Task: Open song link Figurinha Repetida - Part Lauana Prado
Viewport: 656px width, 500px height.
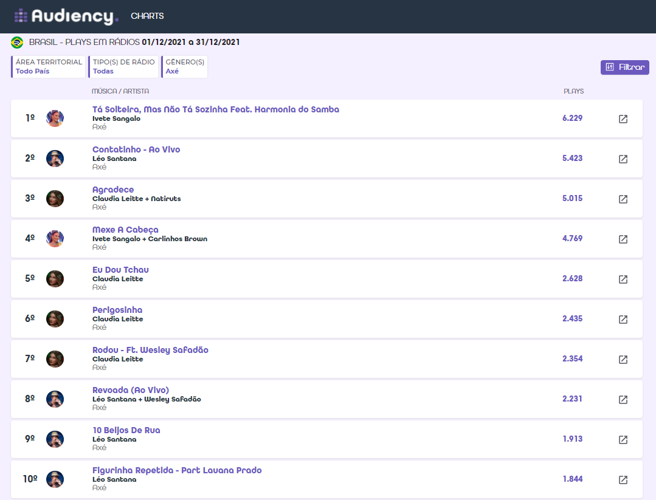Action: pos(176,470)
